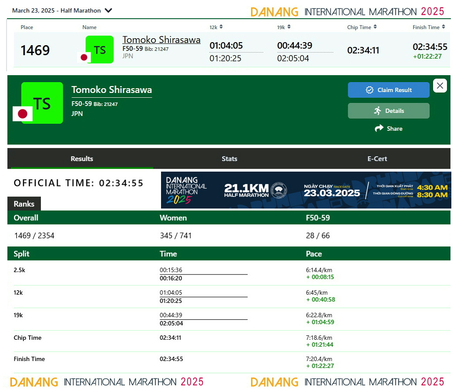The height and width of the screenshot is (391, 457).
Task: Click the Finish Time split row label
Action: click(x=30, y=359)
